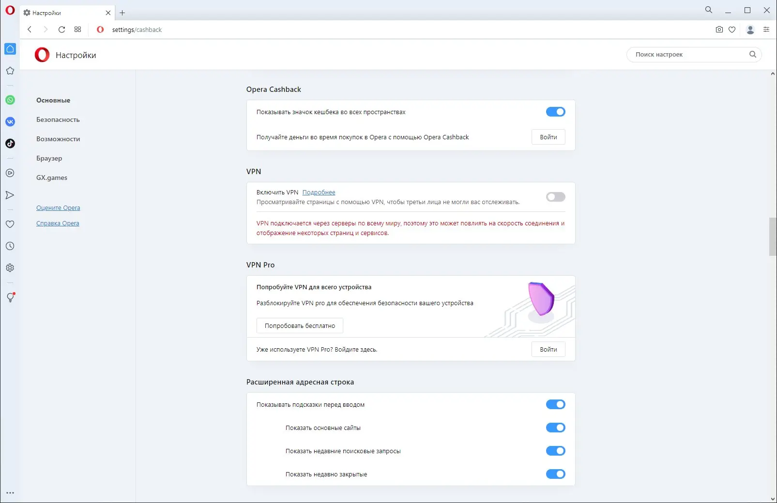Enable the VPN toggle

point(555,197)
